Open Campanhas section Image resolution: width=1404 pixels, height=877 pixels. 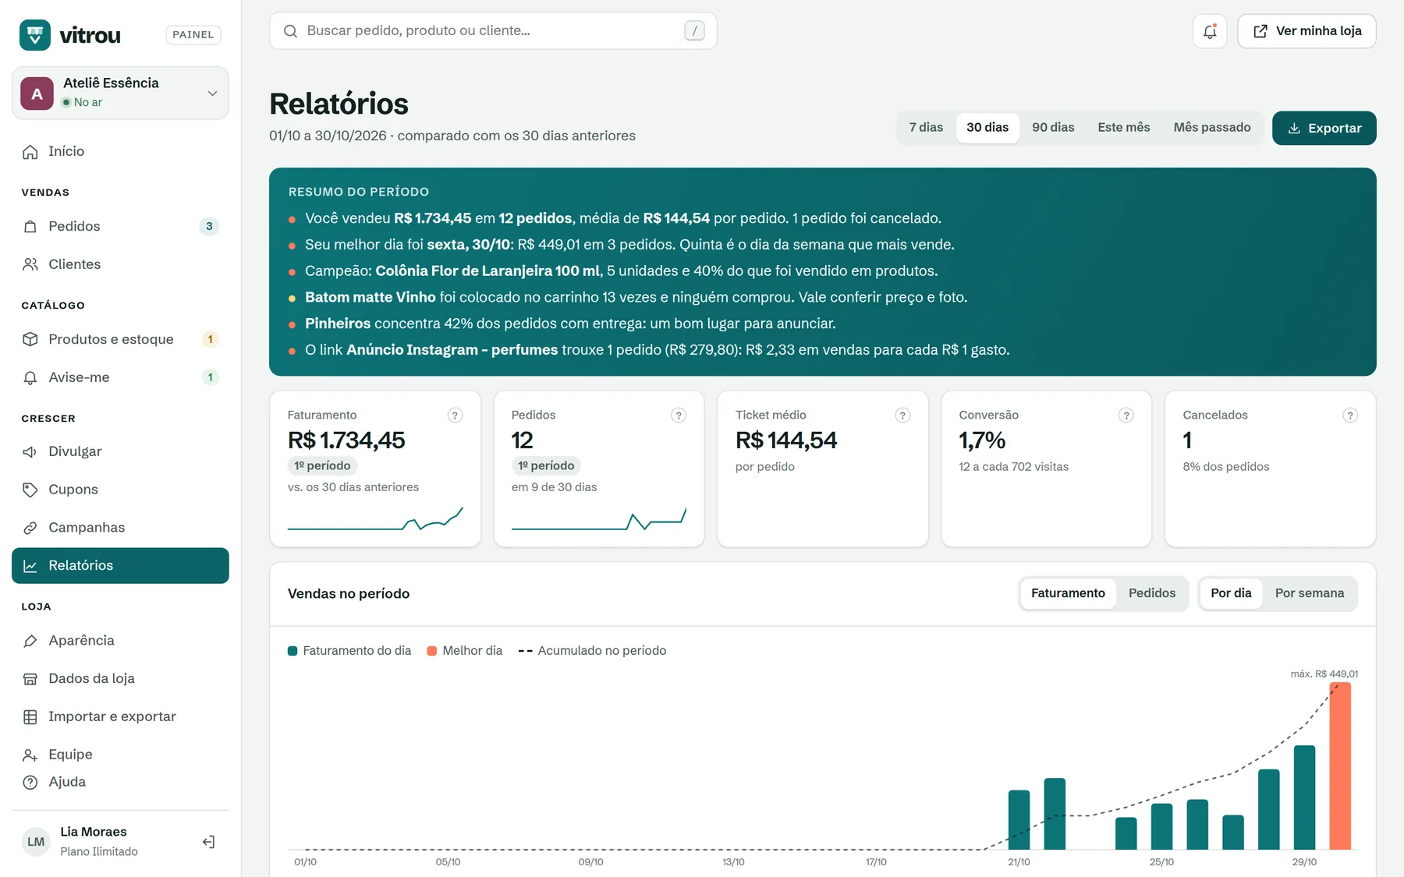click(120, 528)
